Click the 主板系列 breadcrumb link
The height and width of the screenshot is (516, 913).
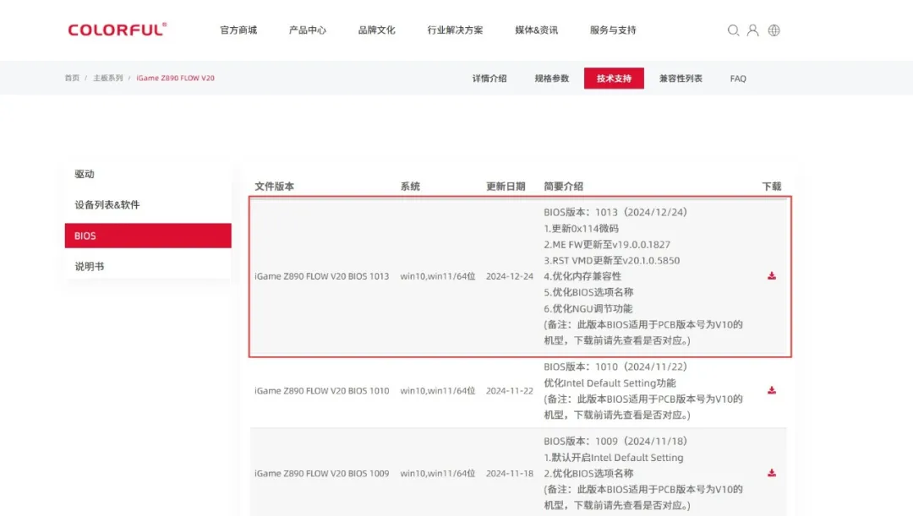[108, 77]
